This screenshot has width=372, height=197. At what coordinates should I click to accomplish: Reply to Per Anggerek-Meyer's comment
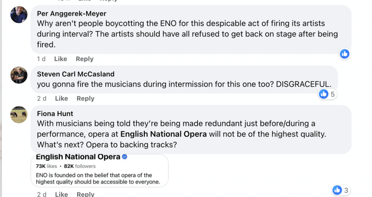click(x=84, y=59)
